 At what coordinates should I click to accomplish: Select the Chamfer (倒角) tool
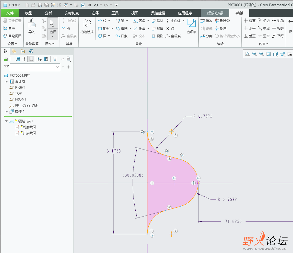pos(139,29)
